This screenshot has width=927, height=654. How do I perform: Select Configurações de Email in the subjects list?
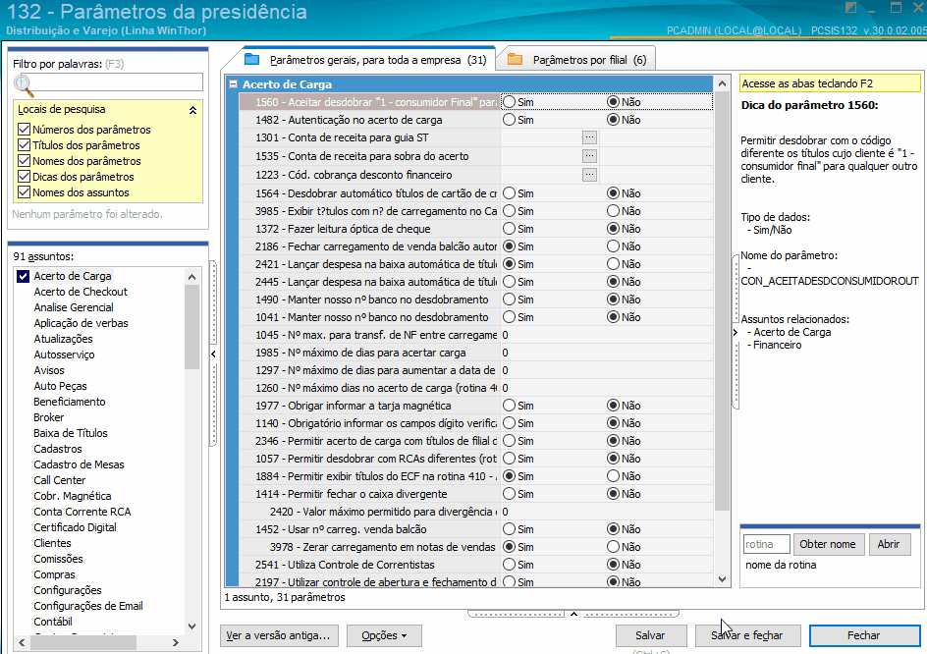(x=88, y=606)
